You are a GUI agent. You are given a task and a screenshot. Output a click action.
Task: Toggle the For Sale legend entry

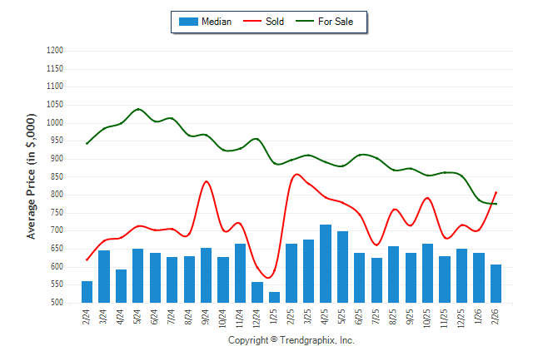336,22
